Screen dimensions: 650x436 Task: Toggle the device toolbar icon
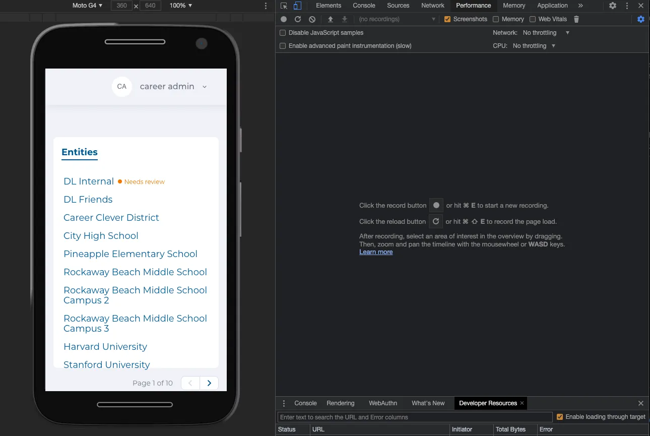297,6
